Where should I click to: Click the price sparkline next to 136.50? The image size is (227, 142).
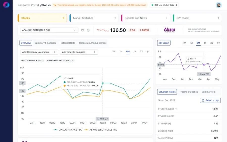pos(103,30)
